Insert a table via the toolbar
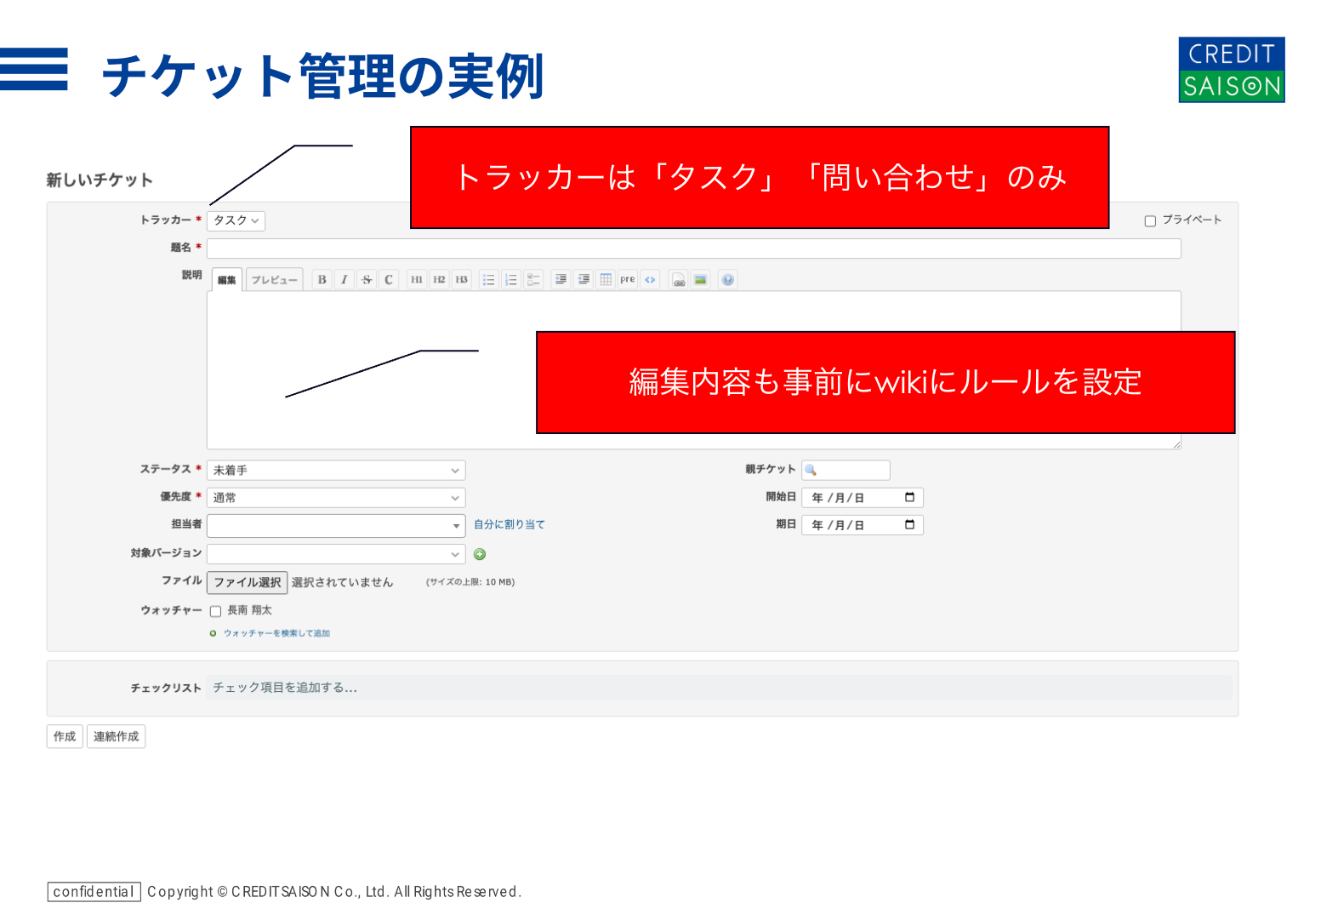 (606, 280)
